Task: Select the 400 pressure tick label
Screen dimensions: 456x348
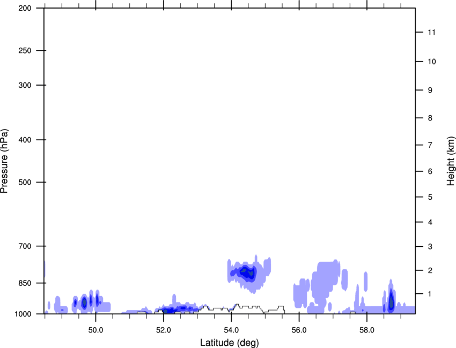Action: pyautogui.click(x=25, y=140)
